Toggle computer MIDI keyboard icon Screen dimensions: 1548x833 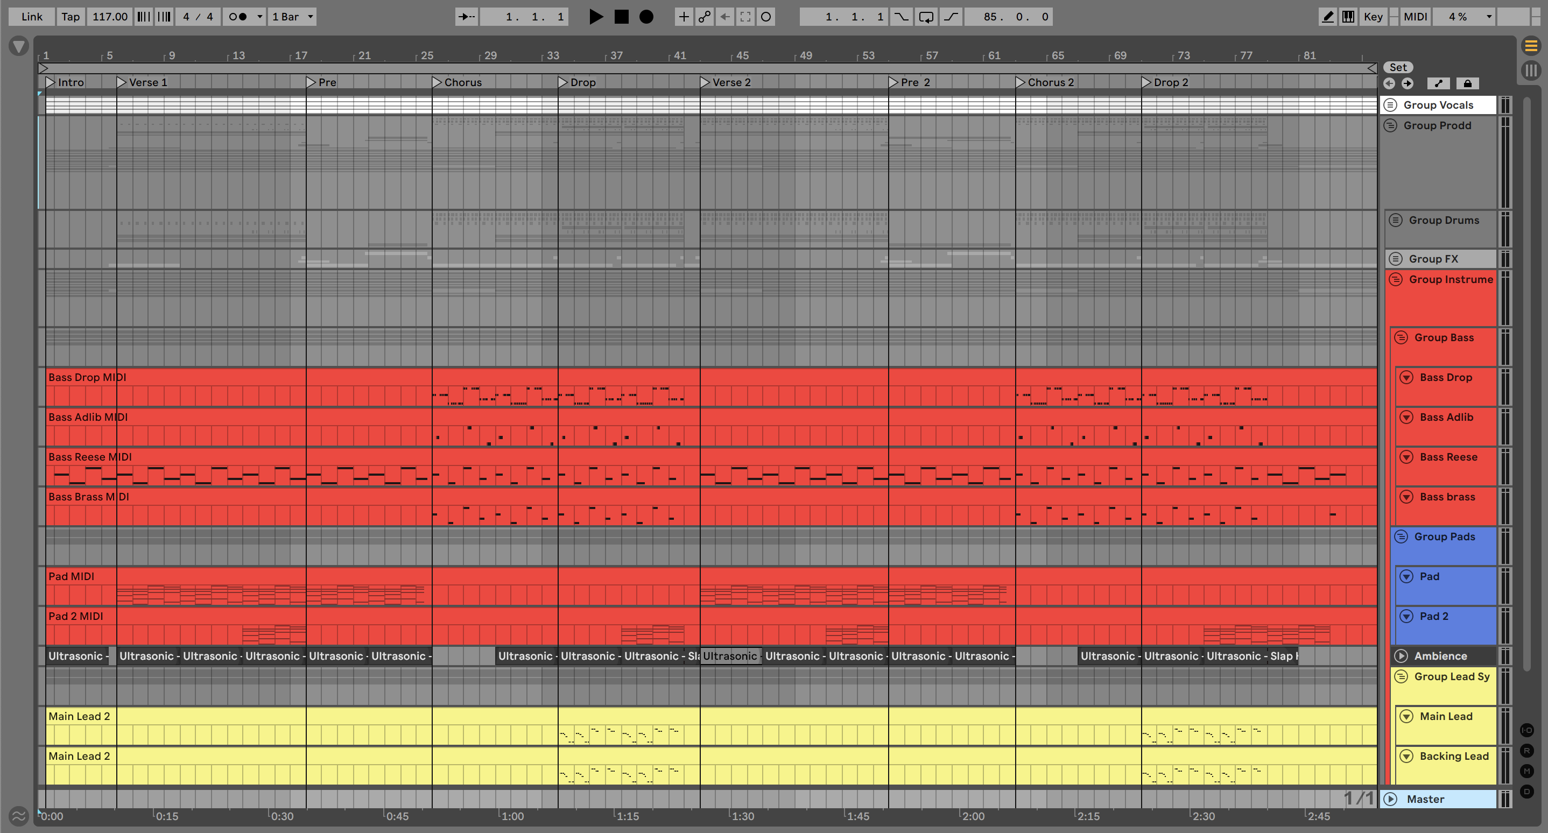coord(1348,17)
